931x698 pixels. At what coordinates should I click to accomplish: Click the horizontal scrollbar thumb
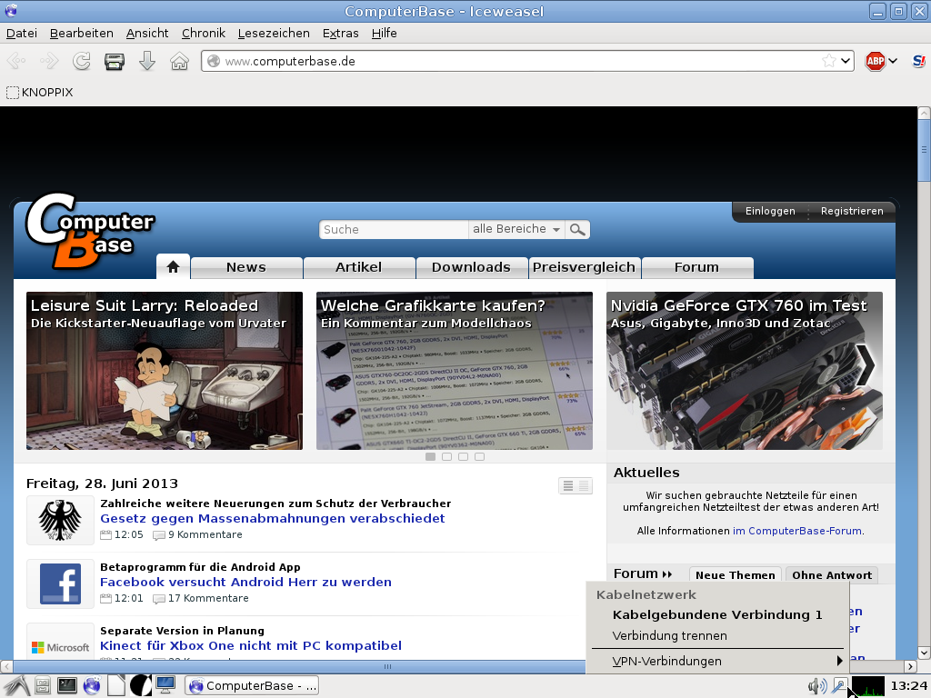(x=387, y=666)
